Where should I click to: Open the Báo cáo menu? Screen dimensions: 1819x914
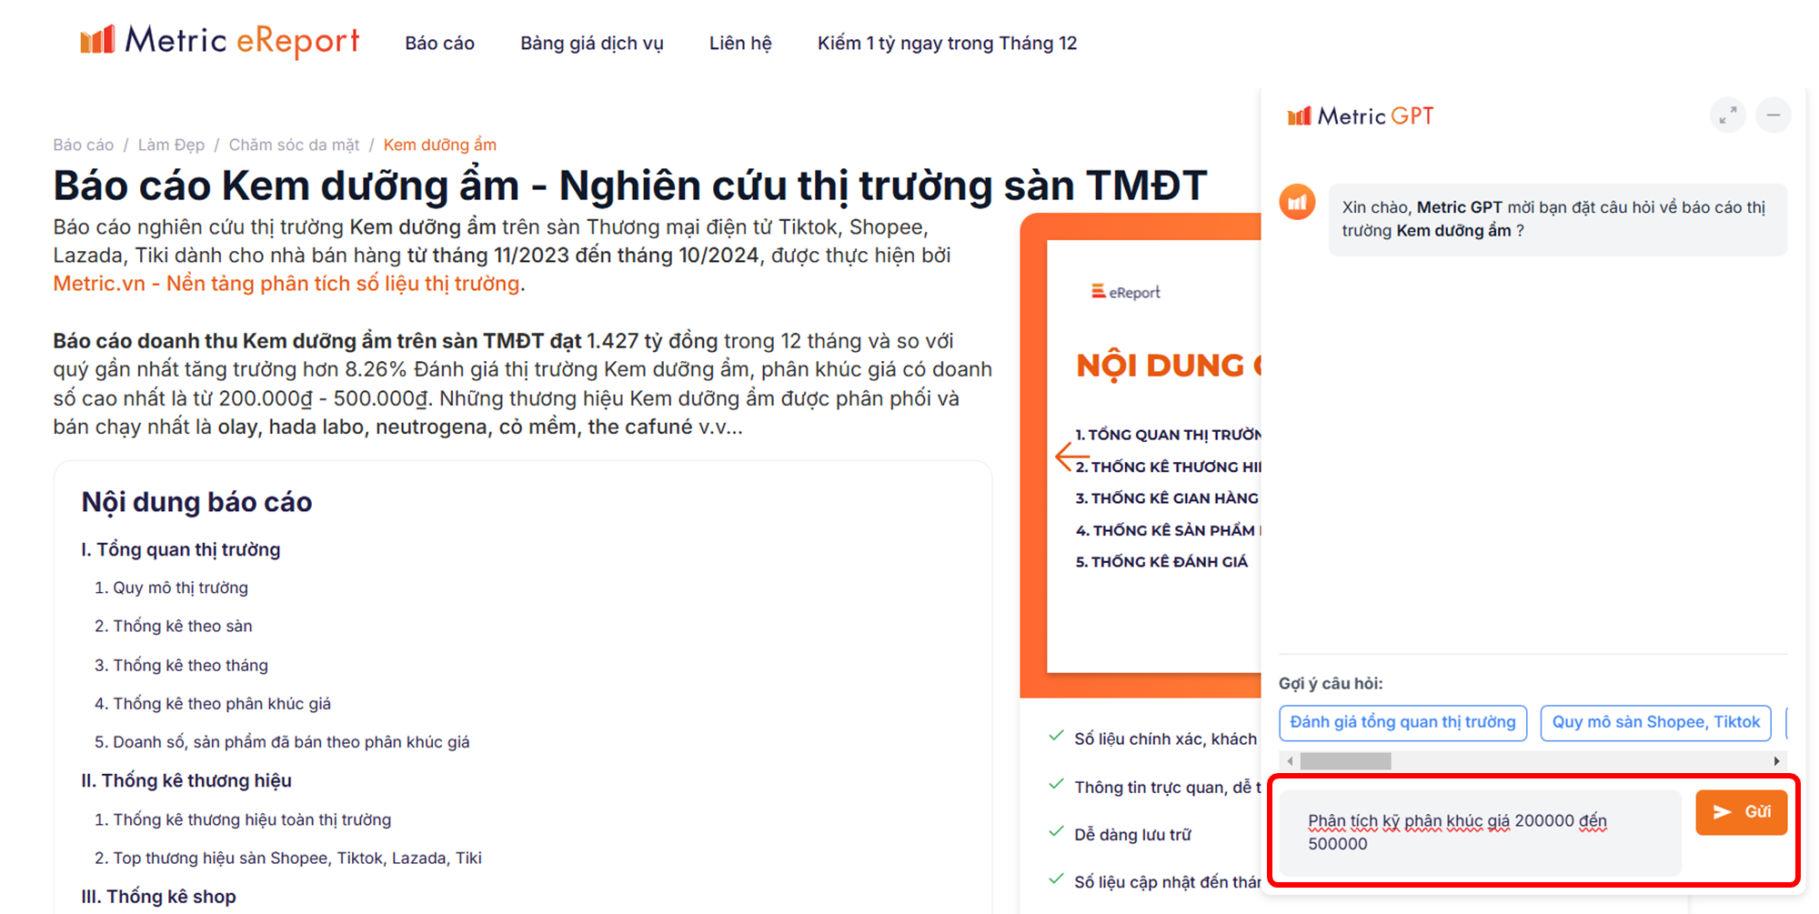[x=439, y=44]
